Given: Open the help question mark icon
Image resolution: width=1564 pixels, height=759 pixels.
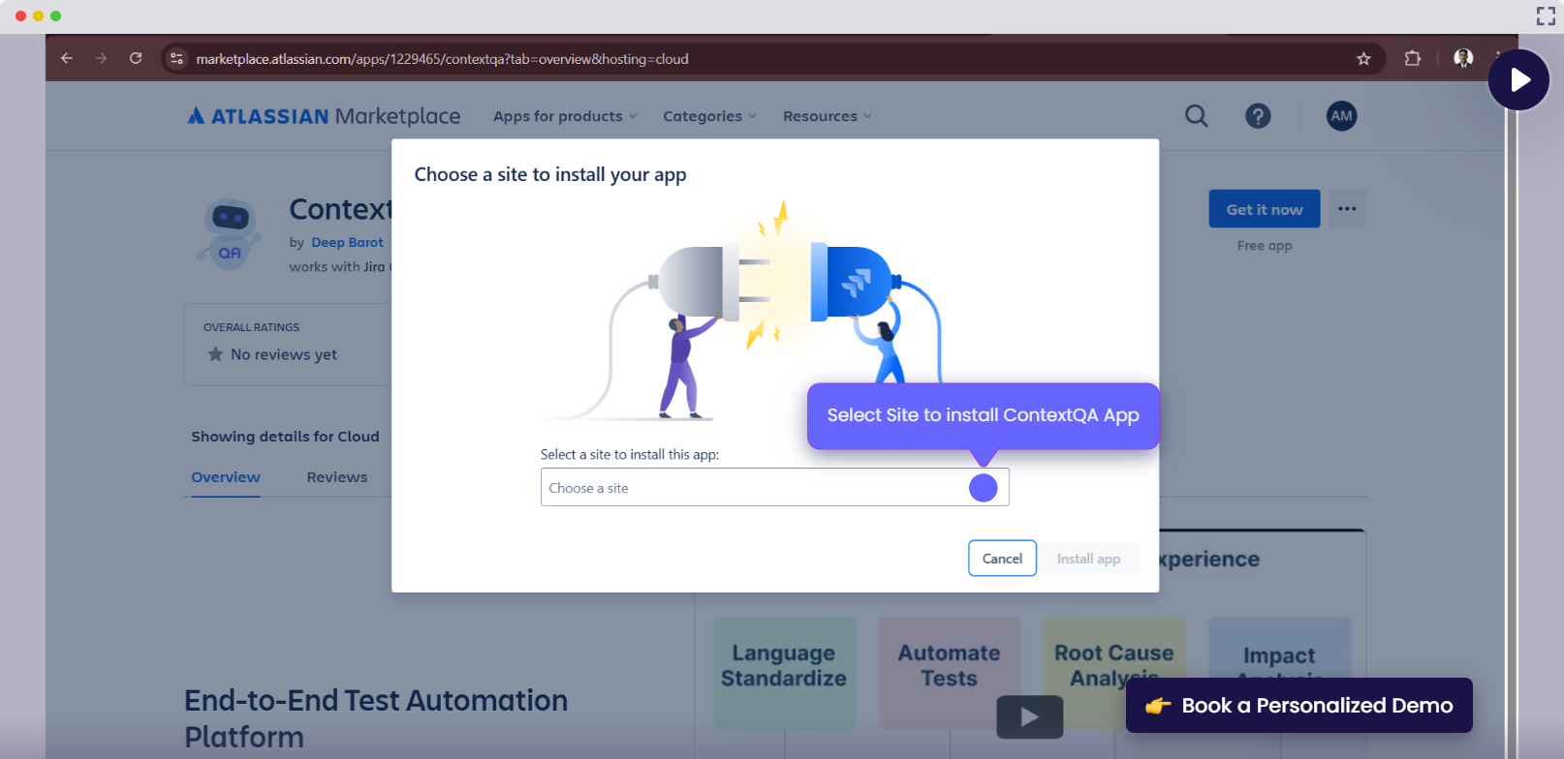Looking at the screenshot, I should (1258, 116).
